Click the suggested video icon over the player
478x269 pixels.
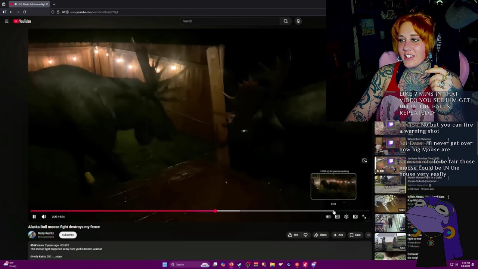click(364, 161)
